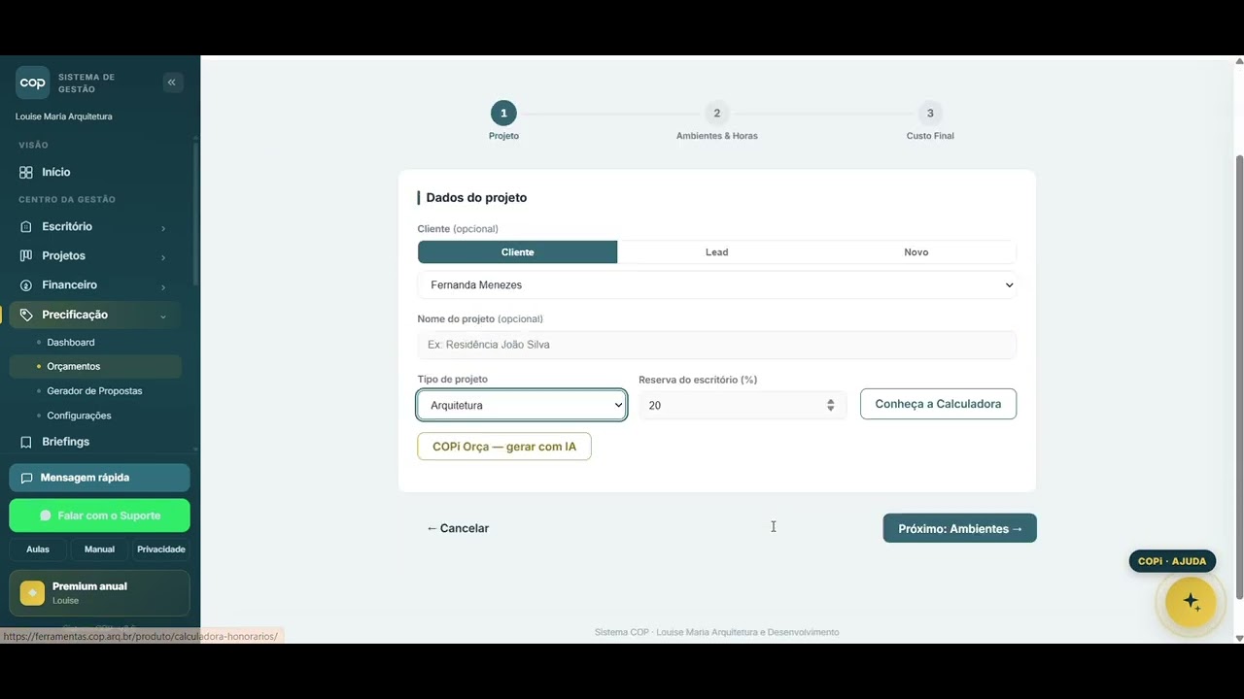
Task: Adjust the Reserva do escritório stepper arrows
Action: pyautogui.click(x=830, y=405)
